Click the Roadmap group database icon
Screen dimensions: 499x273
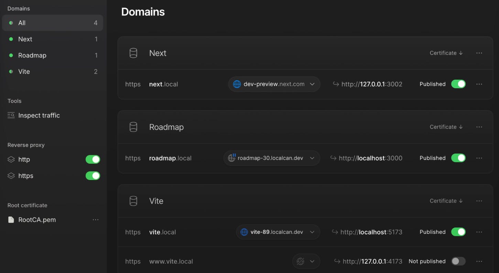[133, 127]
